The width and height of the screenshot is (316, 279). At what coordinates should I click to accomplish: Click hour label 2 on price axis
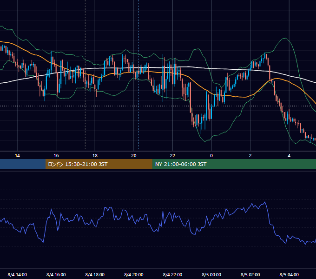[x=250, y=156]
